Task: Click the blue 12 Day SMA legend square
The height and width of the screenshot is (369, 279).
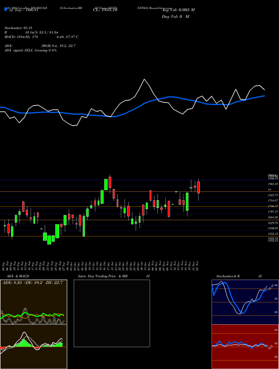Action: coord(6,9)
